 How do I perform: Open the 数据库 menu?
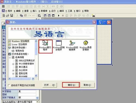(43, 11)
